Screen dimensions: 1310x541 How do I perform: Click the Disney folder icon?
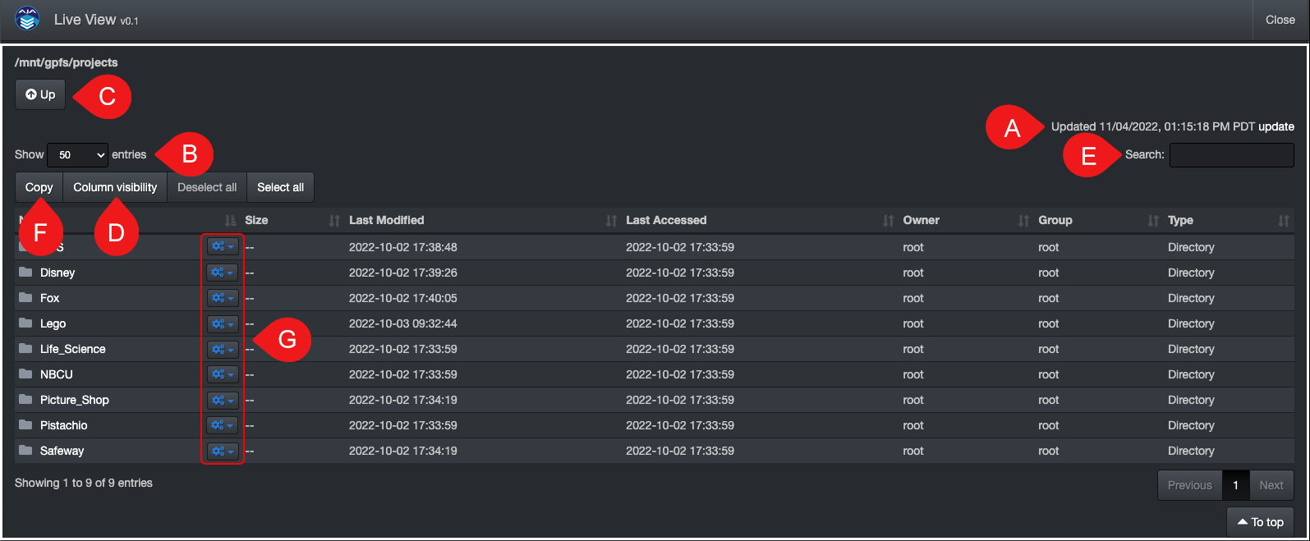pyautogui.click(x=25, y=273)
